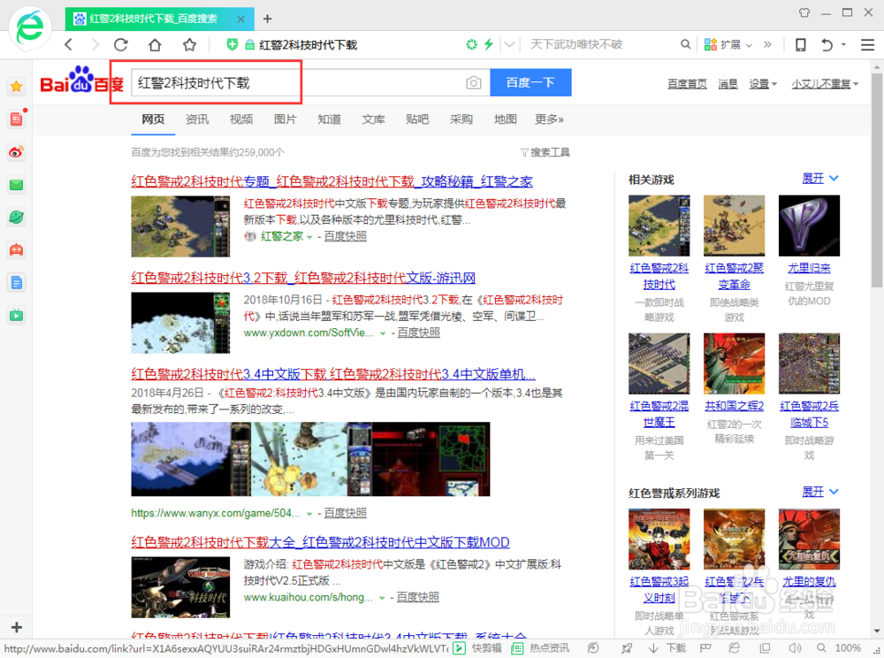Click the page vertical scrollbar
Viewport: 884px width, 658px height.
[x=877, y=180]
